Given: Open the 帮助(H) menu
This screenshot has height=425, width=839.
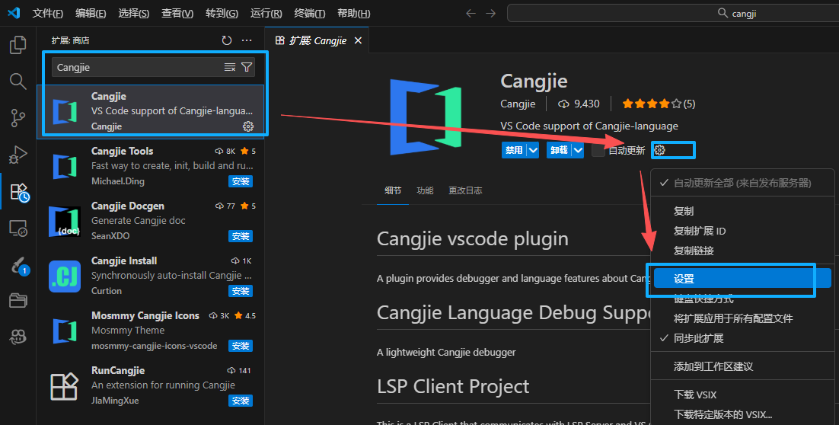Looking at the screenshot, I should 354,14.
